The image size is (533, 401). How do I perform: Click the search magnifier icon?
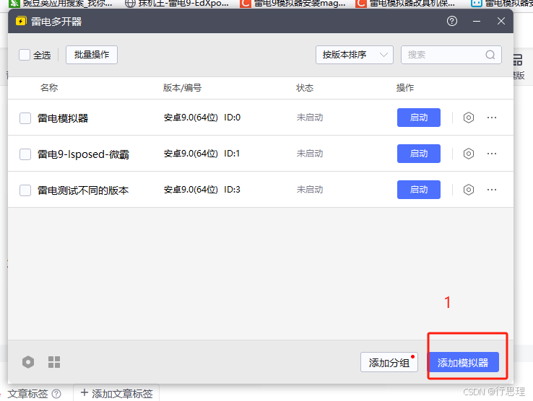point(490,55)
